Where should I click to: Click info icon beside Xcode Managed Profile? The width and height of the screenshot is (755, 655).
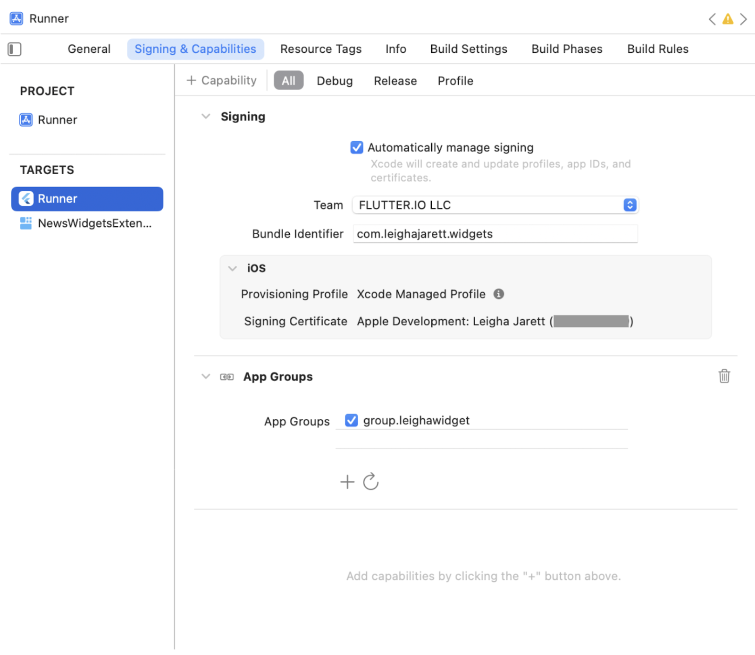coord(499,294)
